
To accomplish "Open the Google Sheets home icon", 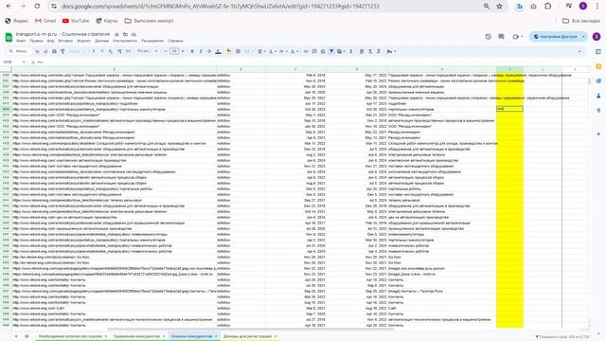I will tap(9, 37).
